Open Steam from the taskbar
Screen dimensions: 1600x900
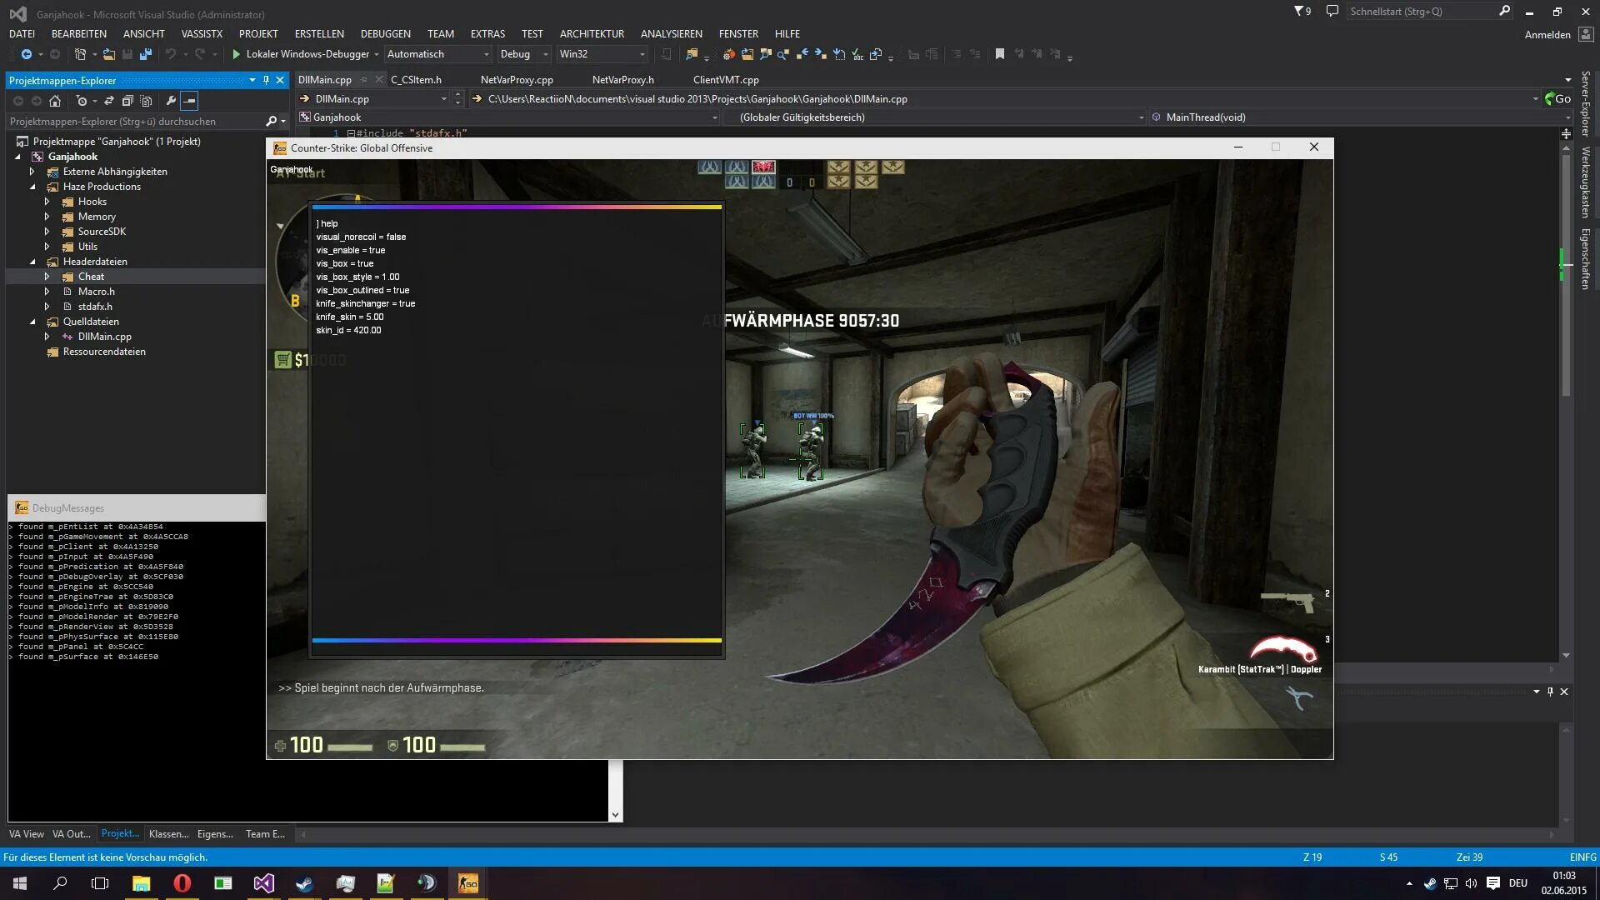coord(304,883)
